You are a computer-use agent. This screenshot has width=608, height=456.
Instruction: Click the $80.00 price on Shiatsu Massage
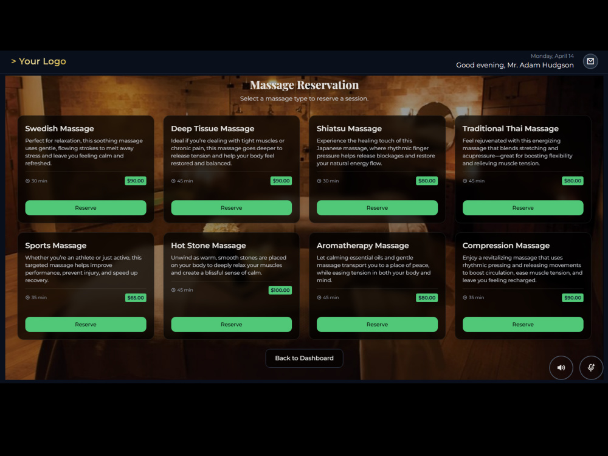click(x=427, y=181)
